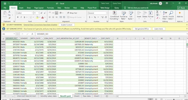Screen dimensions: 188x100
Task: Open Conditional Formatting menu
Action: pyautogui.click(x=114, y=15)
